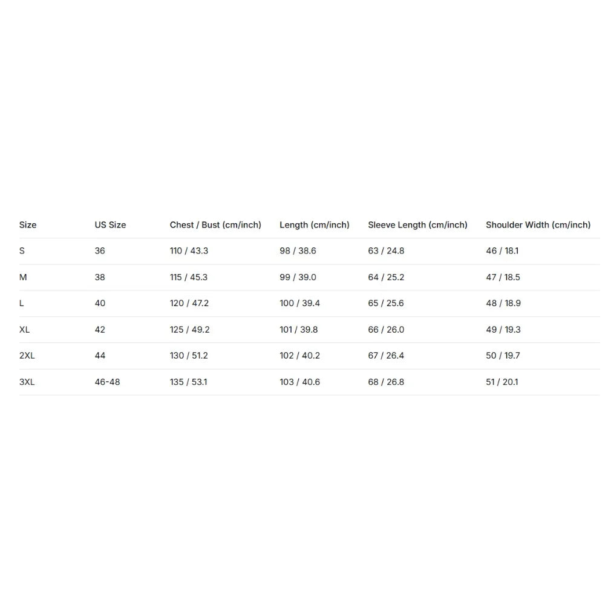Click the US Size column header
The width and height of the screenshot is (605, 605).
tap(110, 225)
